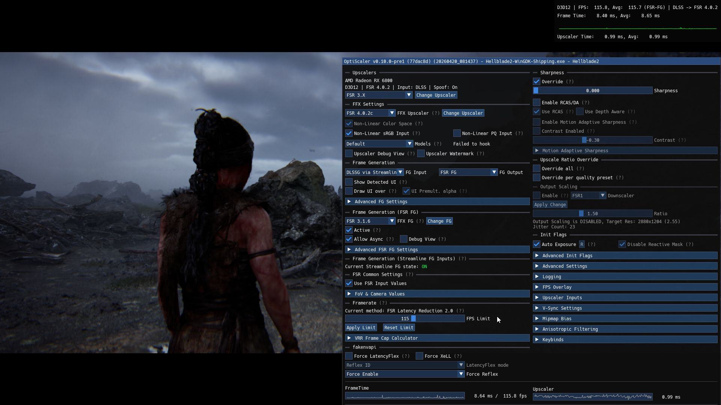Viewport: 721px width, 405px height.
Task: Expand the Keybinds section
Action: pyautogui.click(x=625, y=340)
